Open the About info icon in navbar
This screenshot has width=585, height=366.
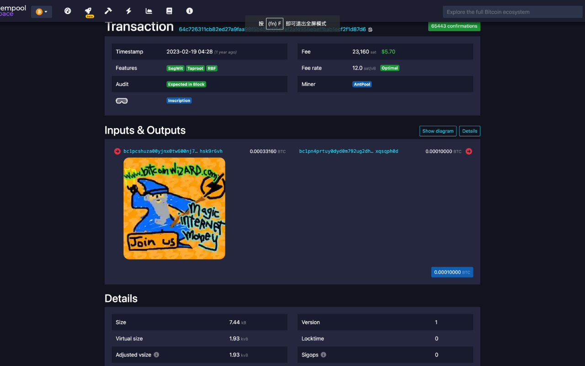tap(190, 11)
